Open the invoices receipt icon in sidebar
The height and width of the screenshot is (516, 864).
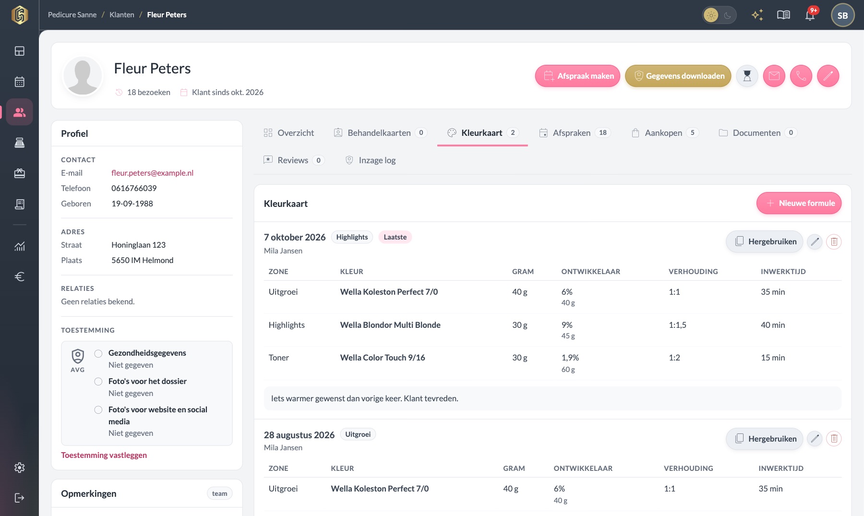tap(19, 204)
